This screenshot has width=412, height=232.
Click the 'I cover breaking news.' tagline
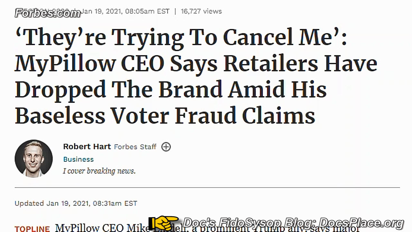pyautogui.click(x=99, y=171)
